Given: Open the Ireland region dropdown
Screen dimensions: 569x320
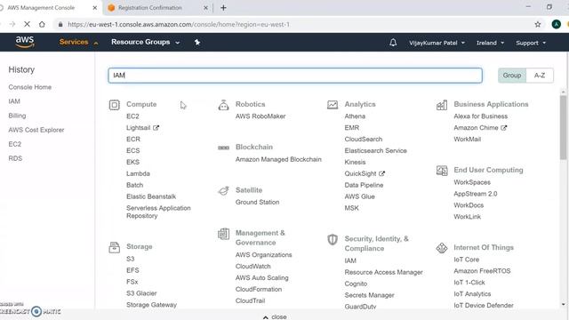Looking at the screenshot, I should click(490, 43).
